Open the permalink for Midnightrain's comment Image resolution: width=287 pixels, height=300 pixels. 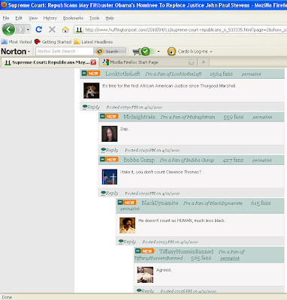[262, 117]
